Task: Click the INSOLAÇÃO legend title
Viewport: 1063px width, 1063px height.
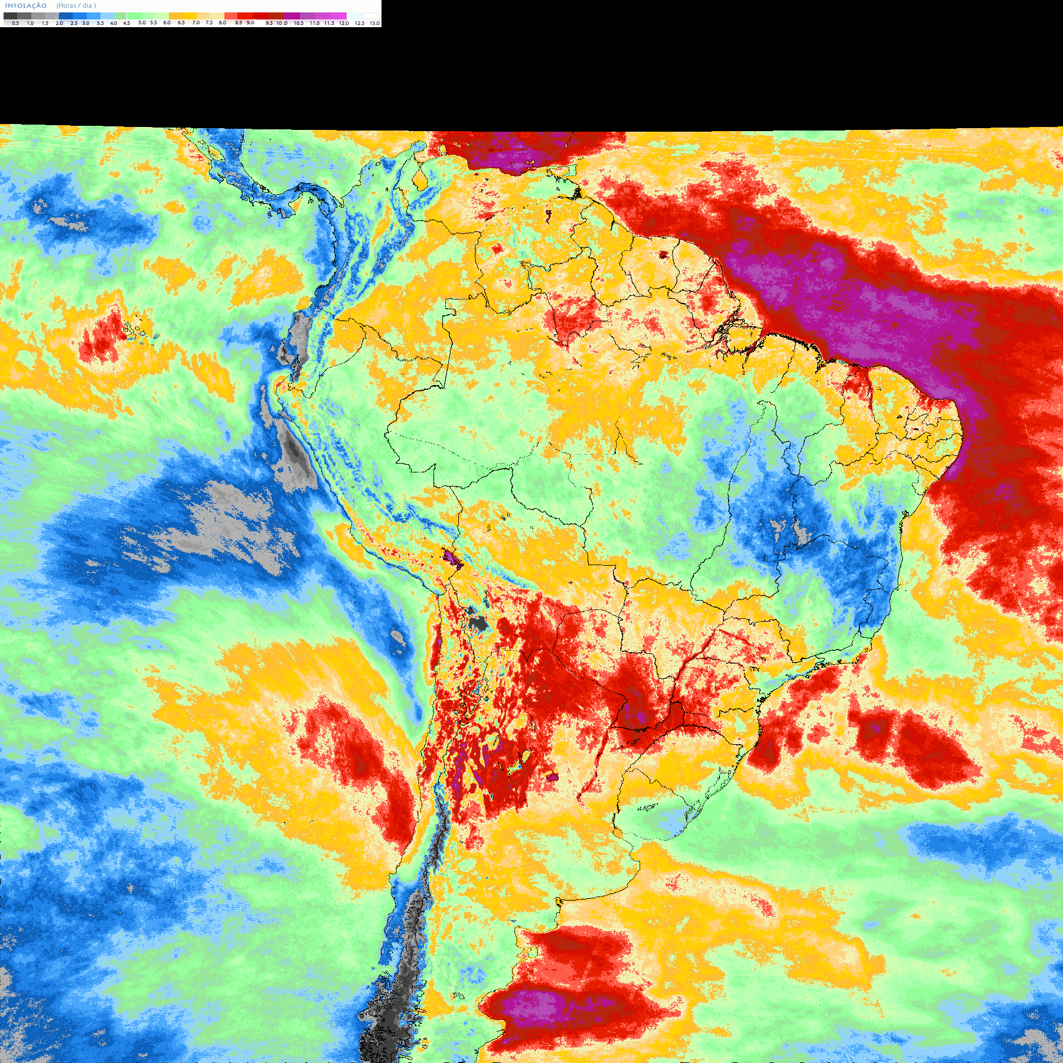Action: [x=26, y=6]
